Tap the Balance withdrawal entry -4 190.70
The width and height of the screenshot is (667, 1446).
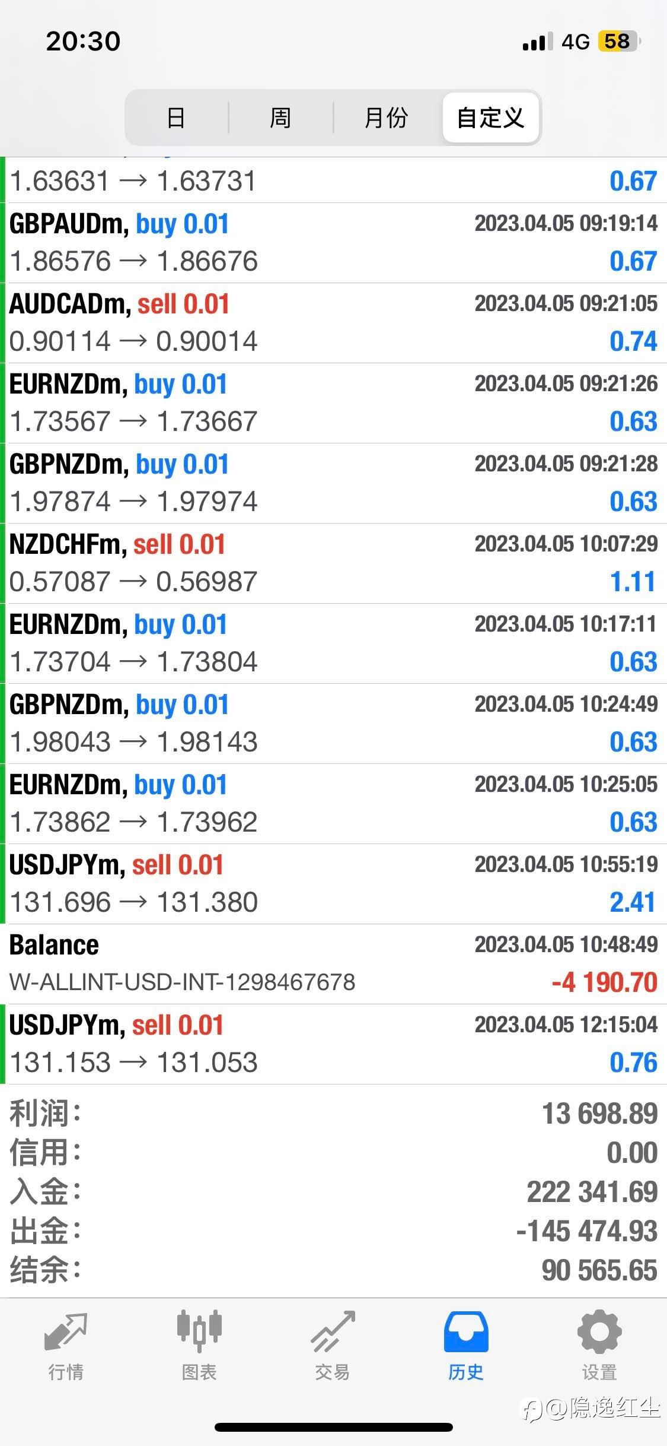(333, 964)
